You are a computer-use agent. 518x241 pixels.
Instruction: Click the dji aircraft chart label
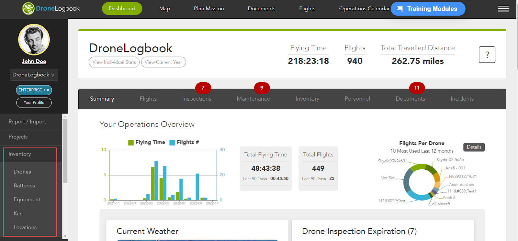(x=441, y=204)
